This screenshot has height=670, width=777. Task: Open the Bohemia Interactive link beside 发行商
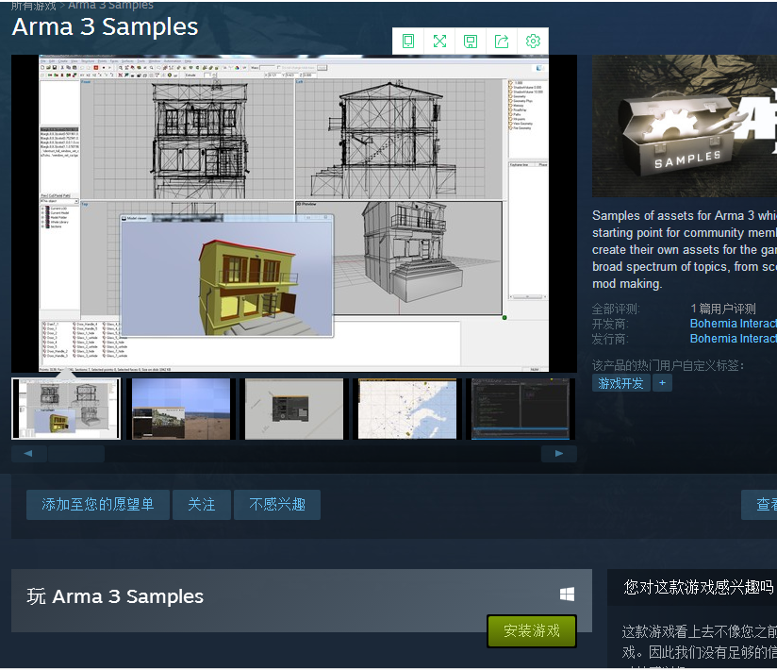pyautogui.click(x=734, y=339)
